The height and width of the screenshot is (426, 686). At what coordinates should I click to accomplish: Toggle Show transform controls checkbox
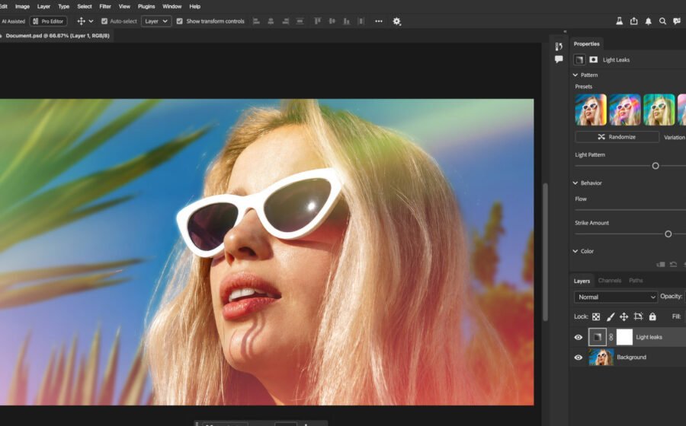coord(179,21)
